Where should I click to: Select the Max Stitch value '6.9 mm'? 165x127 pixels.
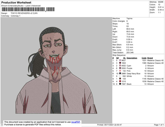(130, 45)
